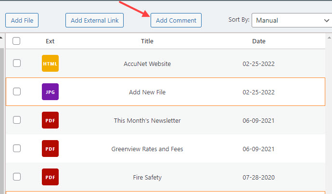Open the Greenview Rates and Fees title
Viewport: 332px width, 194px height.
[x=147, y=149]
